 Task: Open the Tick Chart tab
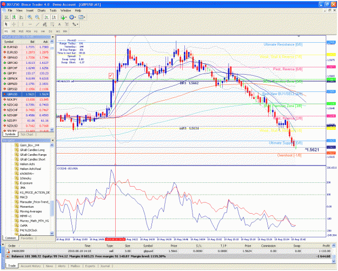[x=26, y=135]
